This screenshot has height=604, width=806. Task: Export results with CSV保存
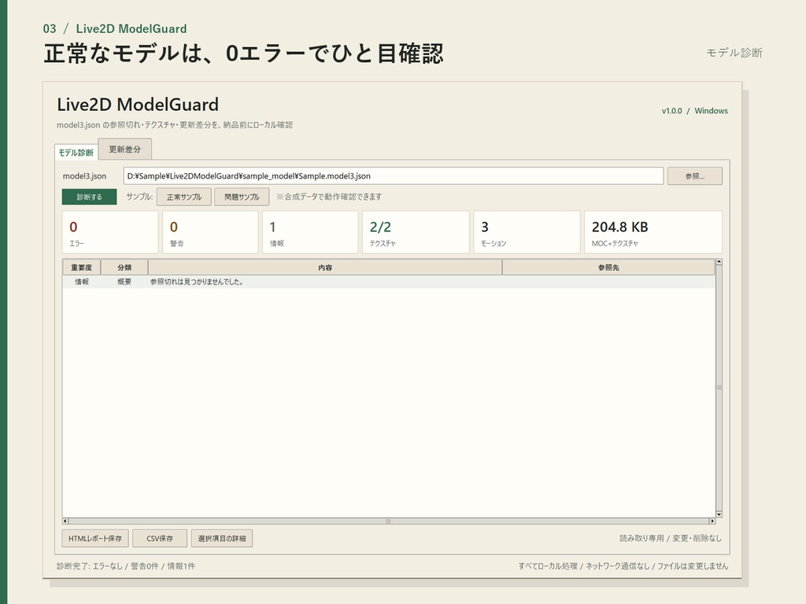click(159, 538)
